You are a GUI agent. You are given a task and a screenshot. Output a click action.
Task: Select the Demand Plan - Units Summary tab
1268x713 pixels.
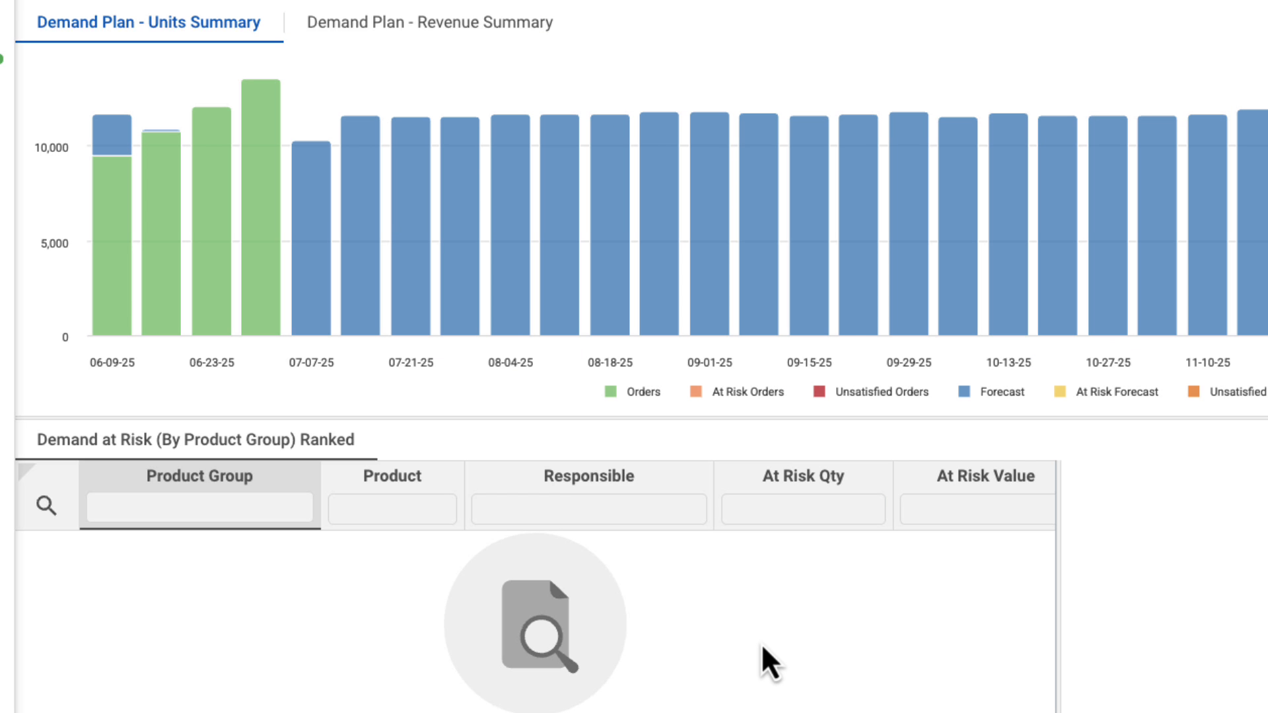click(149, 22)
